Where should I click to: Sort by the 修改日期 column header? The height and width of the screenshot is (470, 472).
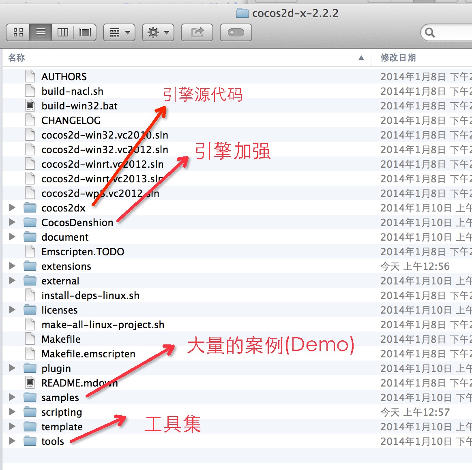(398, 58)
